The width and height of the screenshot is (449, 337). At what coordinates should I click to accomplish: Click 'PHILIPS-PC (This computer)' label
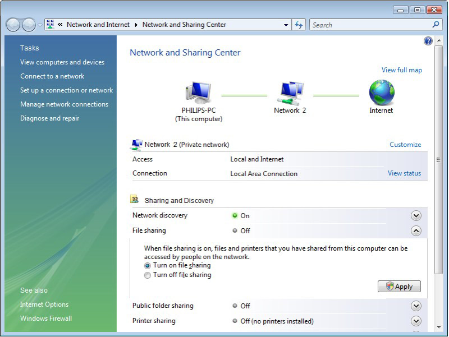199,114
